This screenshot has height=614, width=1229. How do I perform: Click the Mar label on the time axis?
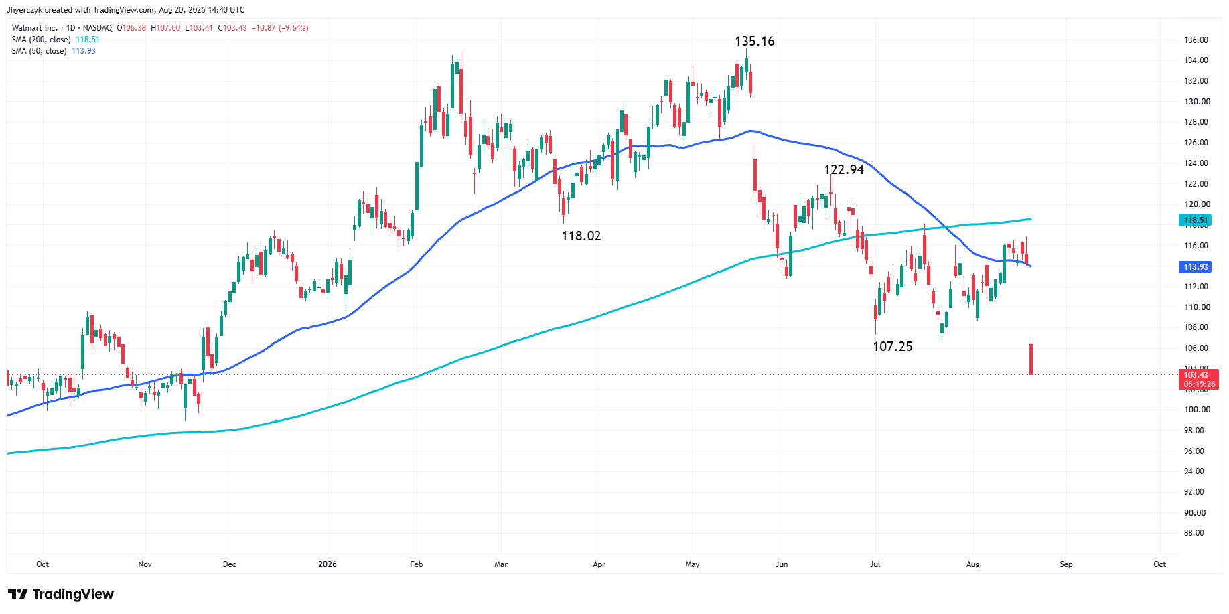(x=501, y=564)
